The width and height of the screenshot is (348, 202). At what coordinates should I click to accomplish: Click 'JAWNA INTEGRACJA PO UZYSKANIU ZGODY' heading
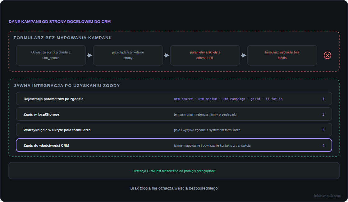[67, 86]
